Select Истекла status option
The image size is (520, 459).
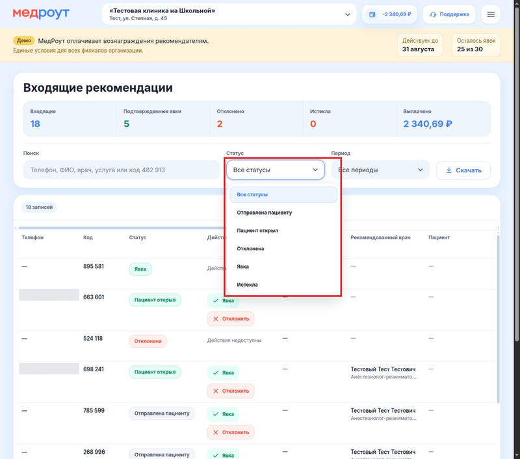pyautogui.click(x=283, y=285)
